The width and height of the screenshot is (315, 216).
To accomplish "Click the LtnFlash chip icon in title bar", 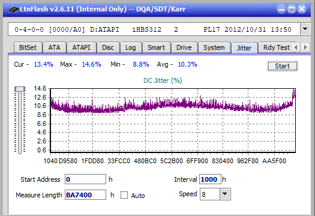I will pyautogui.click(x=14, y=9).
